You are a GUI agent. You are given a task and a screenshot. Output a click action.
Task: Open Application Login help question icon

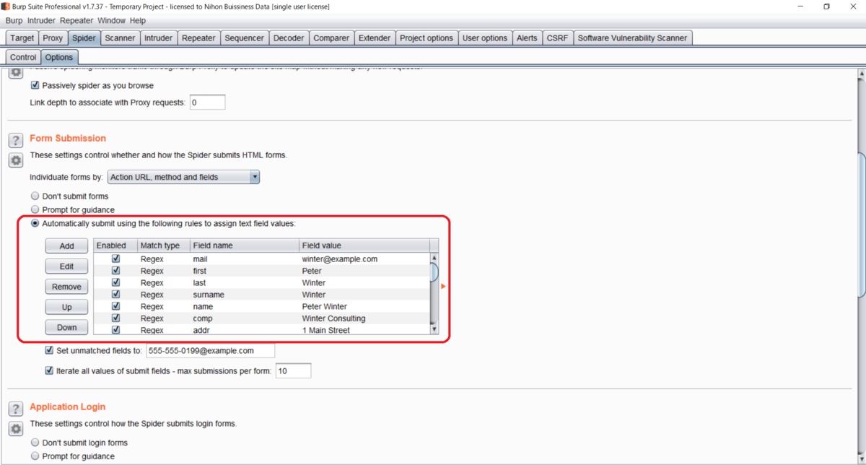15,409
